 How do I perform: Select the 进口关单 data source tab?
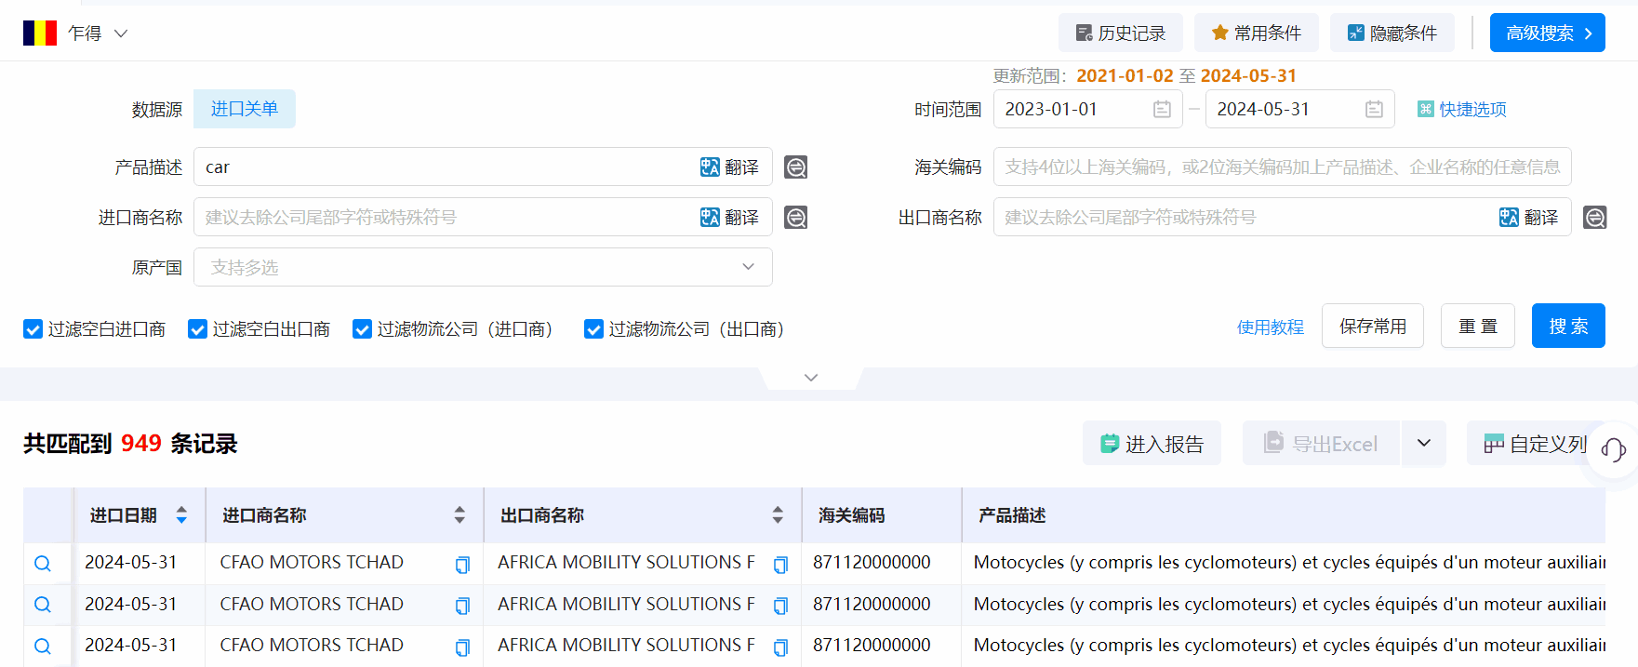click(x=244, y=110)
